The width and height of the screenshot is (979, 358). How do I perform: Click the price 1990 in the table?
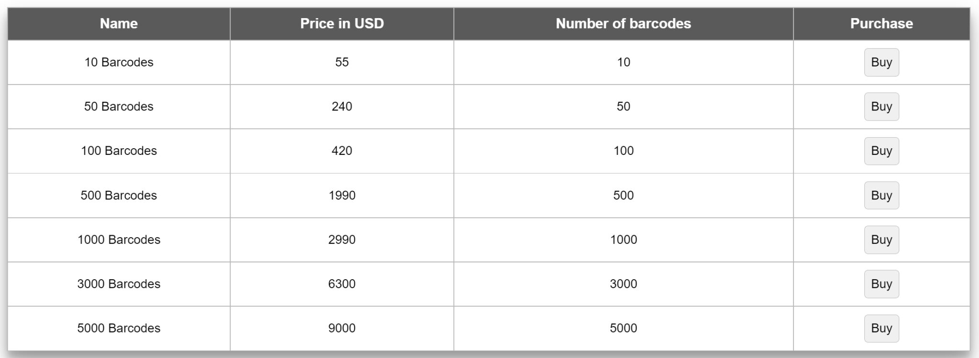(342, 195)
